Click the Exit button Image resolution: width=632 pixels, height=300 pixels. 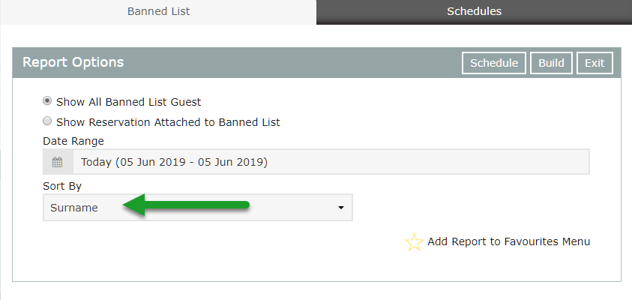click(x=595, y=63)
